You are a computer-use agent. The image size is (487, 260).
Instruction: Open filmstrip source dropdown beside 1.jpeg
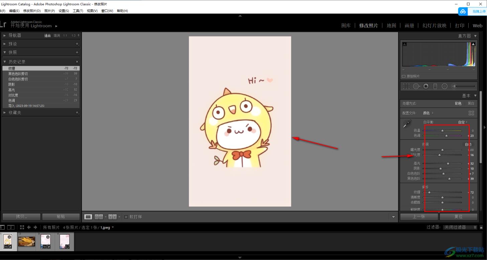click(x=113, y=227)
